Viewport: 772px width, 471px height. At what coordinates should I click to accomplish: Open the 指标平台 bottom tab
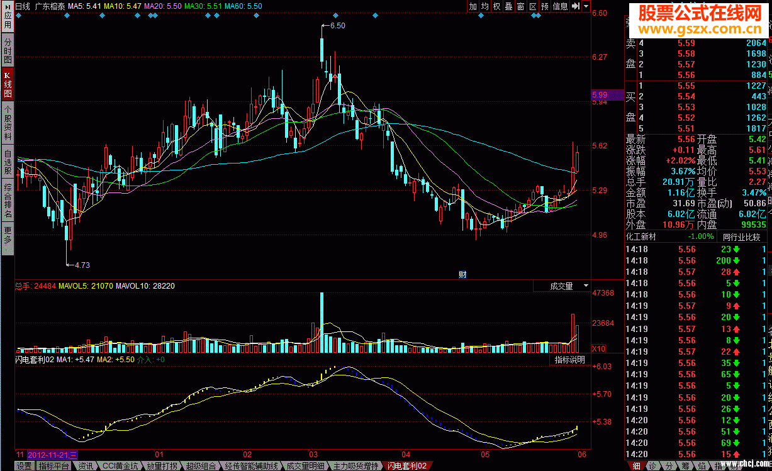click(54, 466)
